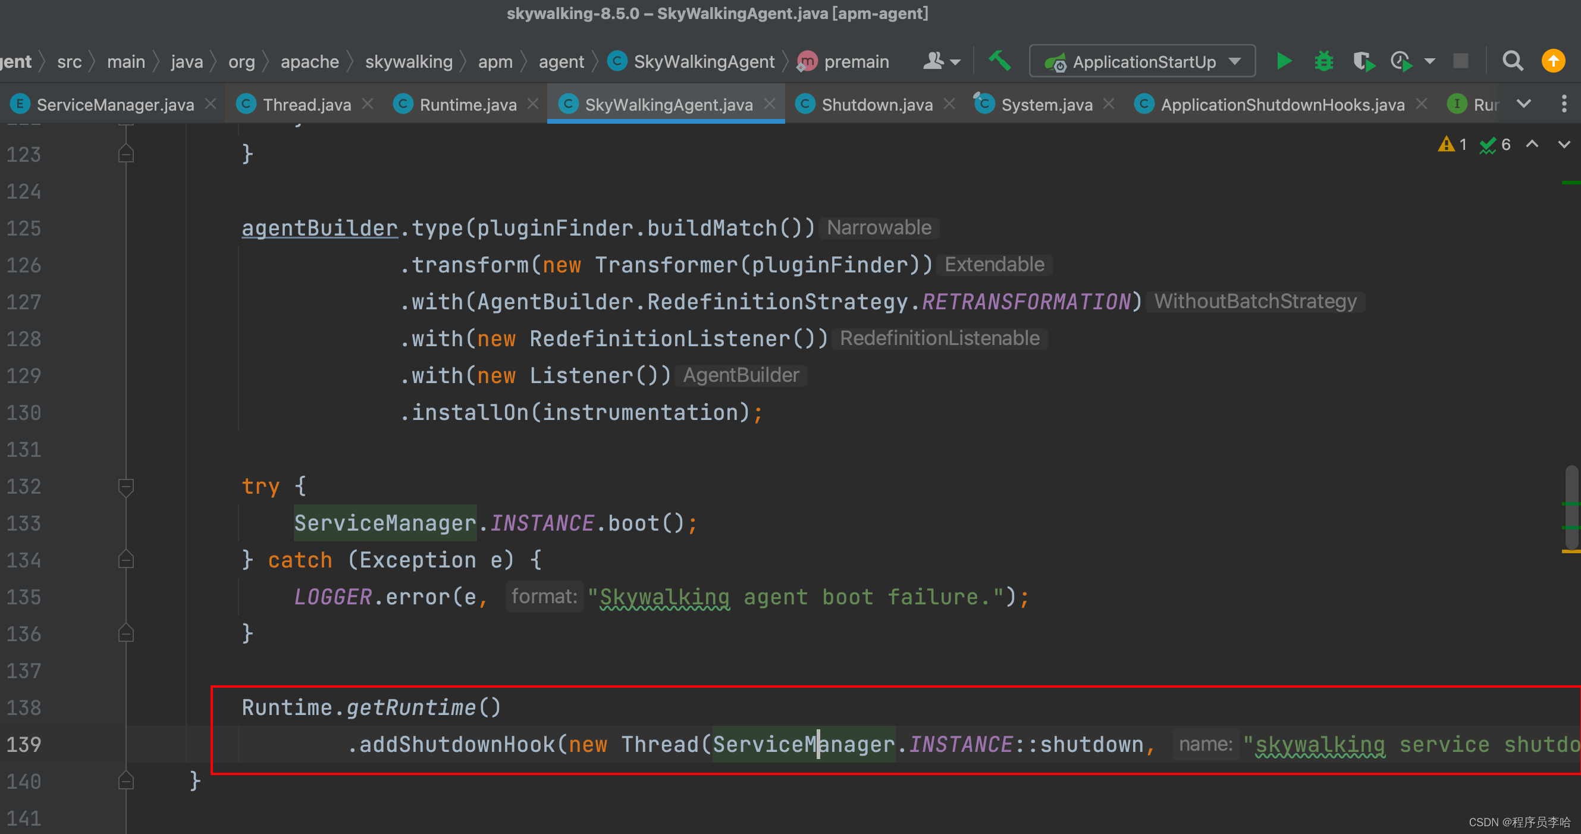Screen dimensions: 1581x834
Task: Click the Build project hammer icon
Action: point(1000,61)
